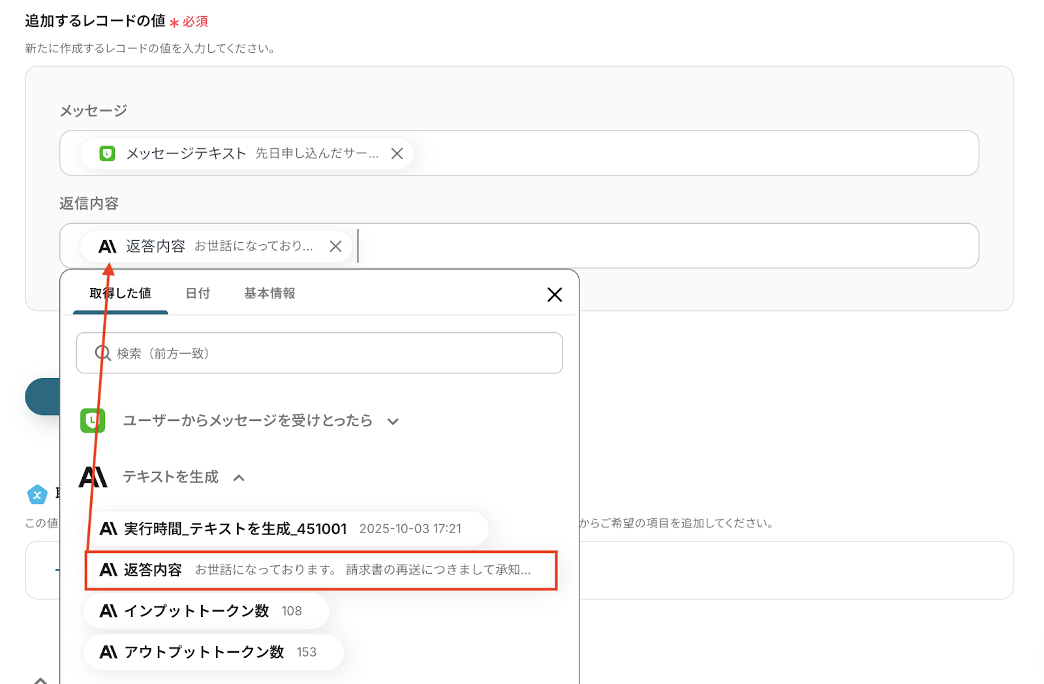This screenshot has height=684, width=1044.
Task: Remove the メッセージテキスト chip from the メッセージ field
Action: [x=397, y=153]
